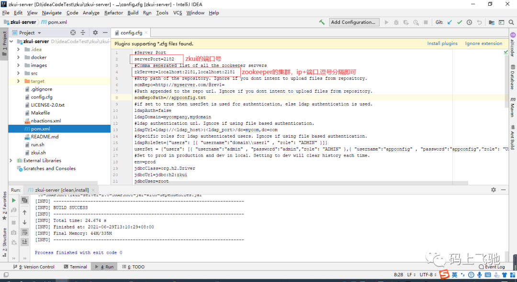Screen dimensions: 517x282
Task: Open the Refactor menu
Action: [113, 13]
